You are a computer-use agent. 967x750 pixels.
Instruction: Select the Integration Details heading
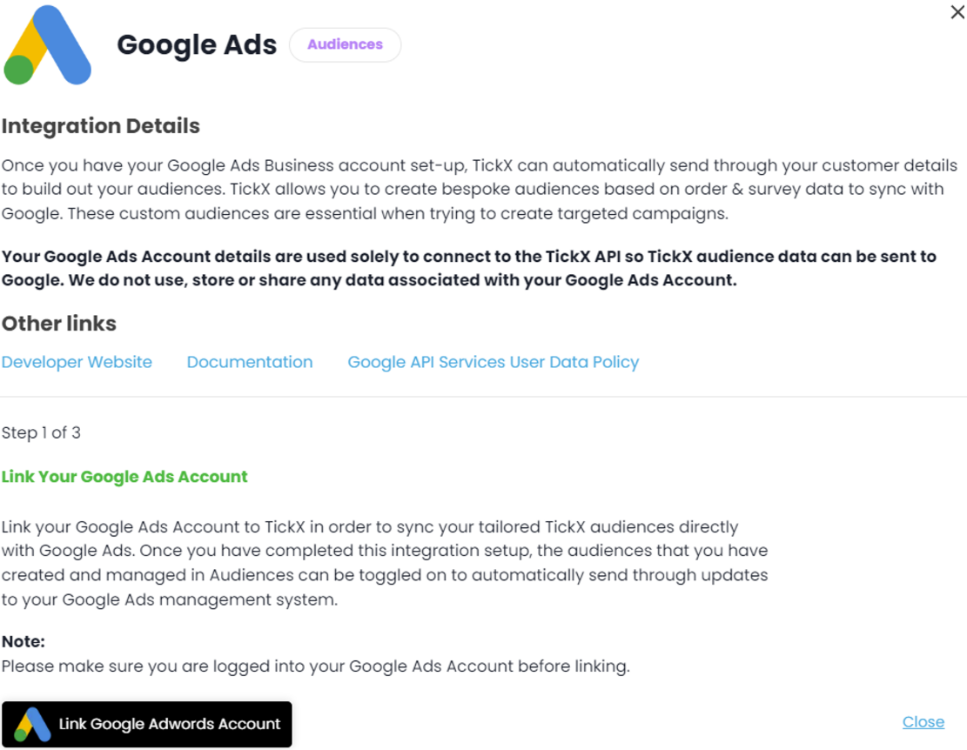(101, 126)
